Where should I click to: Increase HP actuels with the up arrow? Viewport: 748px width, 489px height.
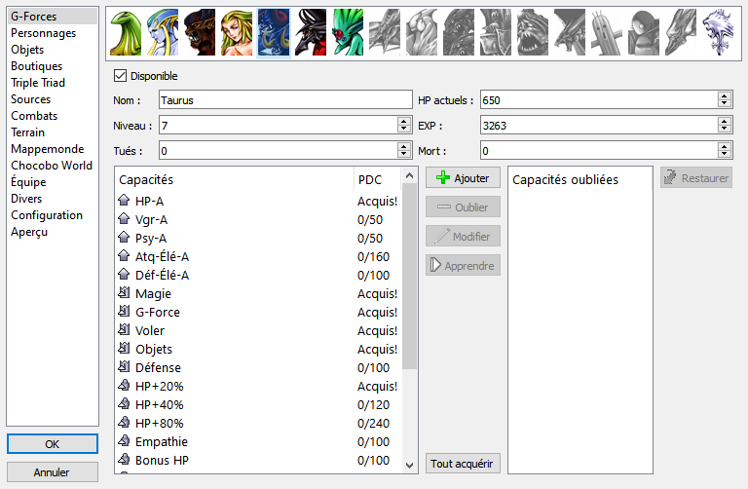[x=725, y=96]
